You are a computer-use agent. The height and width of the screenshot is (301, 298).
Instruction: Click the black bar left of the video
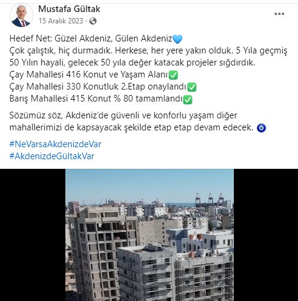tap(33, 235)
